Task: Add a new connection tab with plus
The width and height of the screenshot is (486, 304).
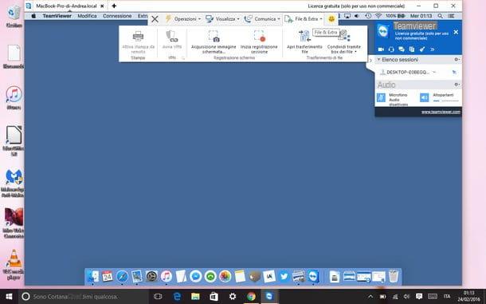Action: click(114, 6)
